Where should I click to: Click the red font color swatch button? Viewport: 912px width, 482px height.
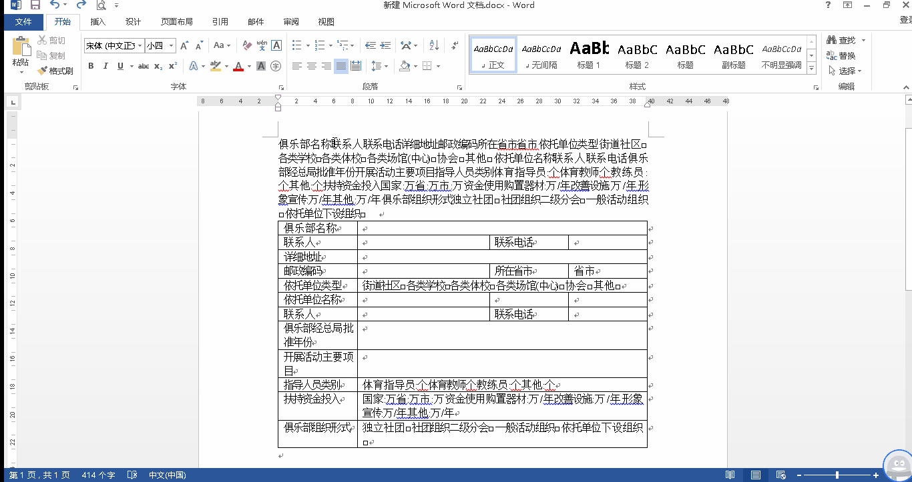pyautogui.click(x=238, y=66)
